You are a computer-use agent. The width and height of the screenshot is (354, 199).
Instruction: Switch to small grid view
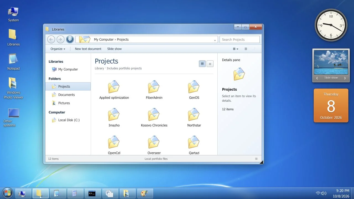210,64
